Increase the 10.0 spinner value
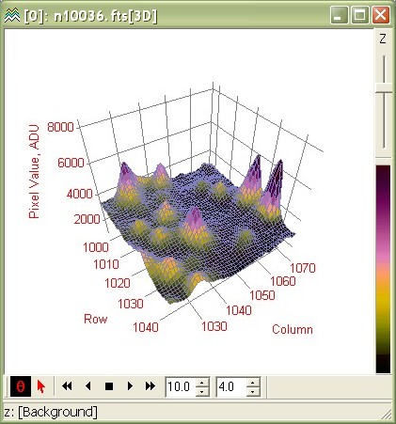 tap(202, 383)
